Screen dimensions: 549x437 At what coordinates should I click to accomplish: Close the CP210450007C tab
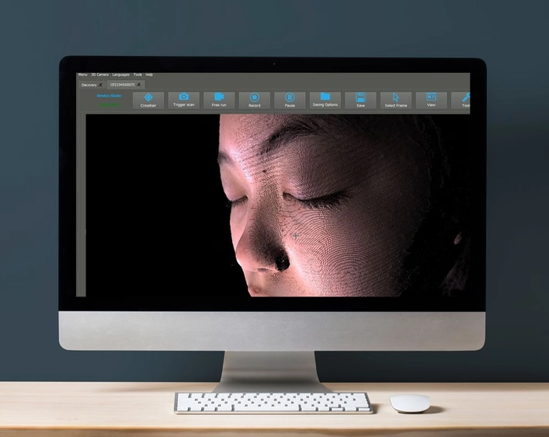[140, 85]
